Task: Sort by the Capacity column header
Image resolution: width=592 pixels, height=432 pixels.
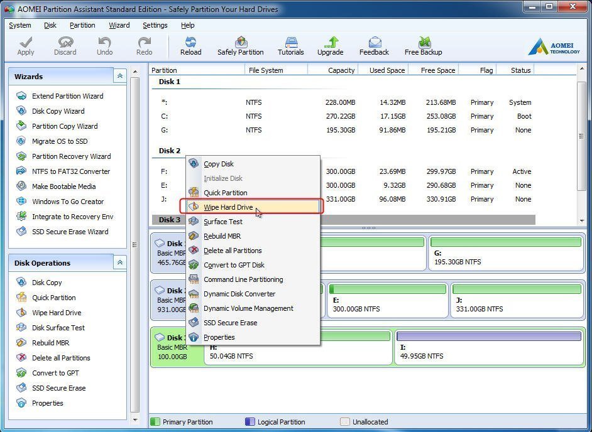Action: click(333, 70)
